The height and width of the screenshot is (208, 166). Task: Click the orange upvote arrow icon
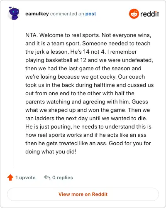(x=10, y=177)
